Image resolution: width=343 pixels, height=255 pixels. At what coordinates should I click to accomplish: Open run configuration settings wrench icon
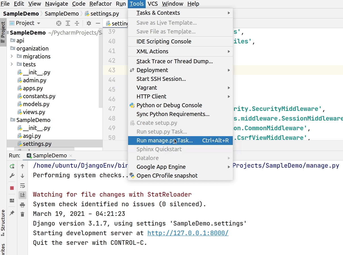tap(12, 175)
